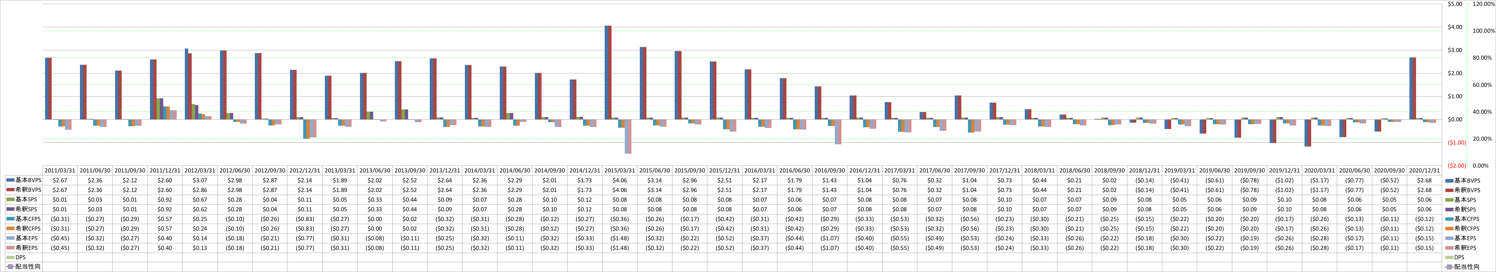The image size is (1496, 272).
Task: Select the 2016/09/30 column header
Action: pos(830,171)
